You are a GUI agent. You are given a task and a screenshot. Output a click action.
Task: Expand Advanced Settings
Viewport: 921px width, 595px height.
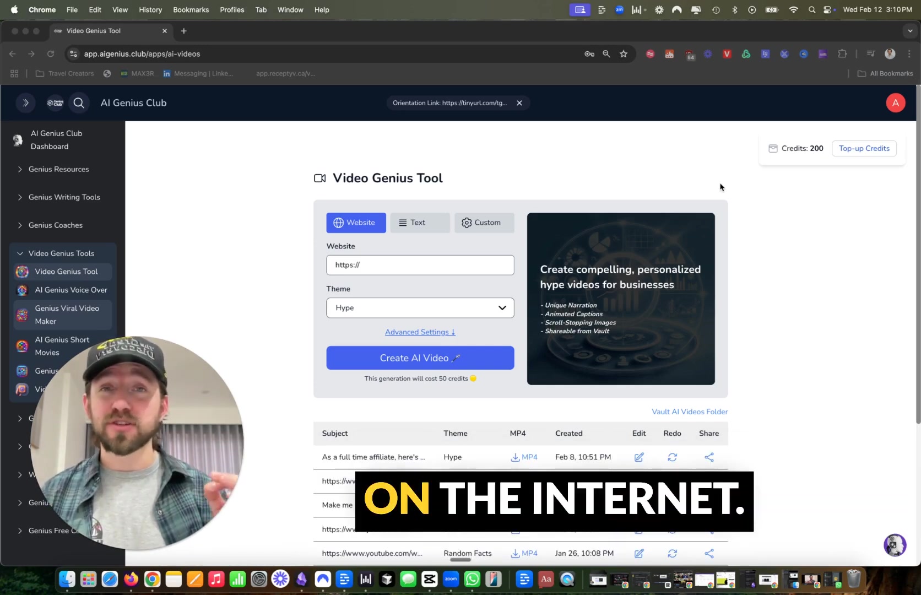(420, 332)
